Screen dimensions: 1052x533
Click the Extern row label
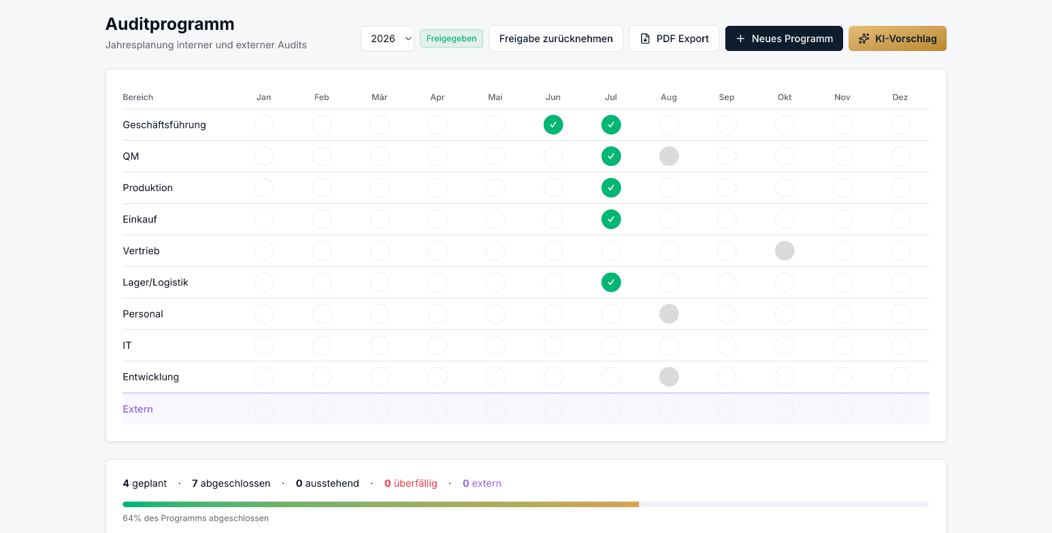pyautogui.click(x=137, y=409)
